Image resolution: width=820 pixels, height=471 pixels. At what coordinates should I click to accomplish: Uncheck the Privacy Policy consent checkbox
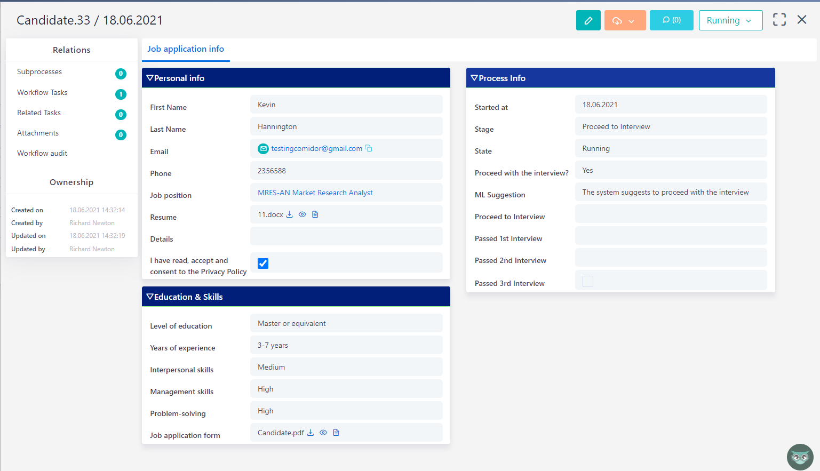(x=262, y=262)
